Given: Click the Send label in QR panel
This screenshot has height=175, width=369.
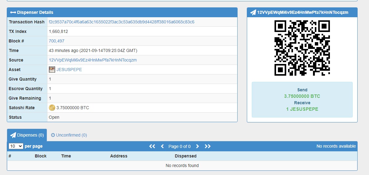Looking at the screenshot, I should 302,90.
